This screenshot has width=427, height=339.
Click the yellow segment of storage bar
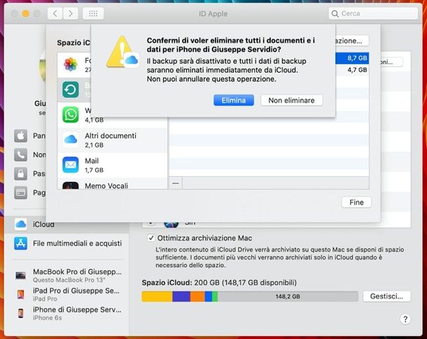pos(157,296)
